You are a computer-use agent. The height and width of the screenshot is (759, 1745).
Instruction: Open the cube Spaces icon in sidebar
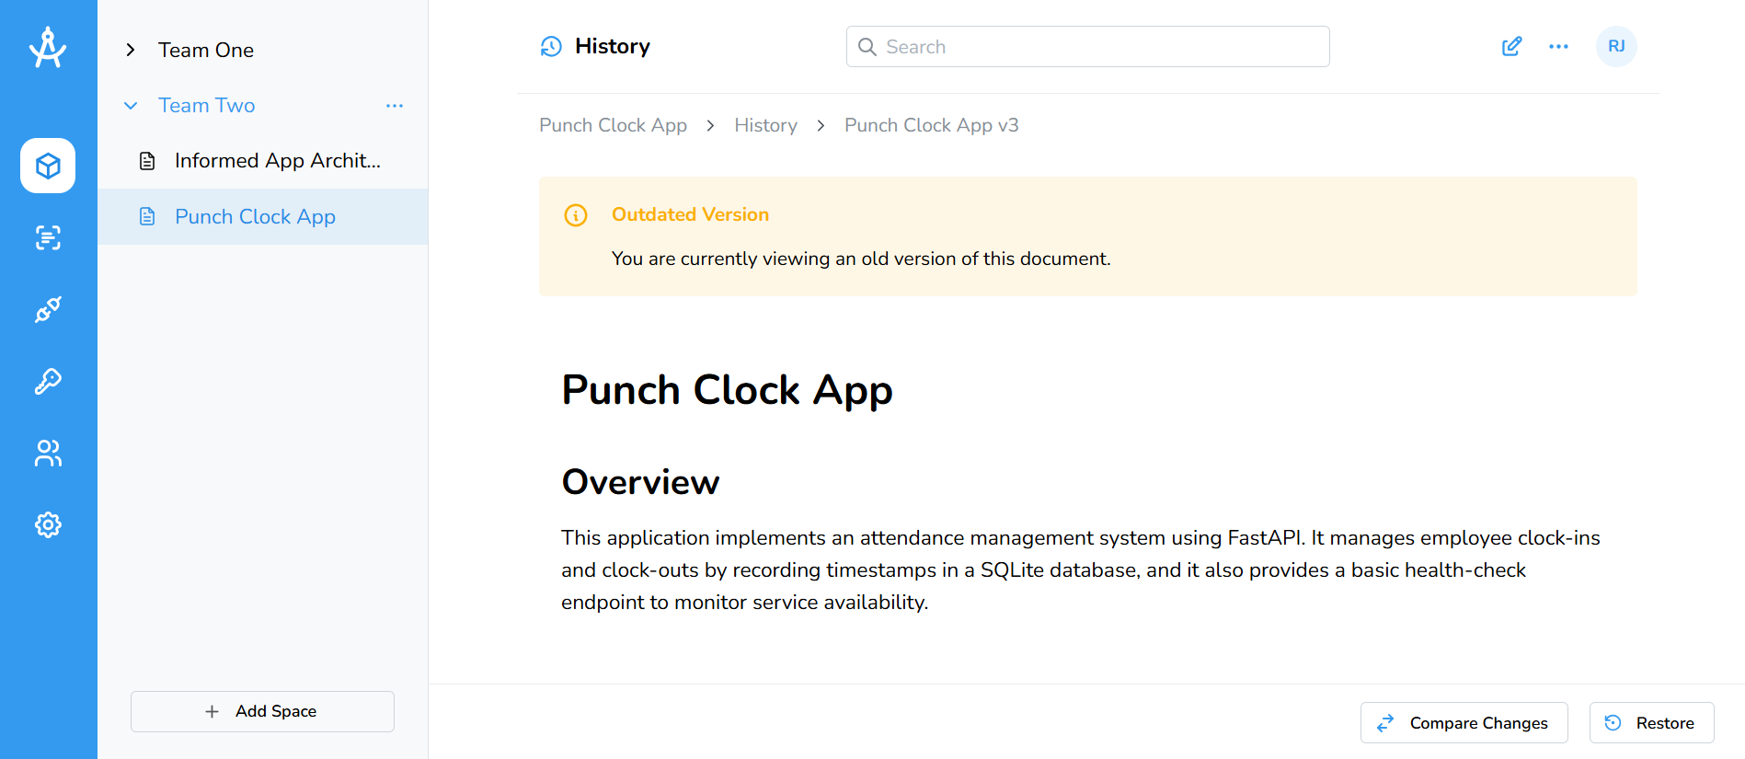coord(48,166)
